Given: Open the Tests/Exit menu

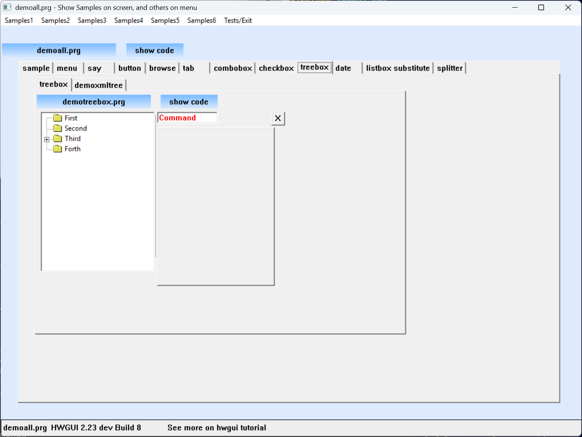Looking at the screenshot, I should (x=238, y=21).
